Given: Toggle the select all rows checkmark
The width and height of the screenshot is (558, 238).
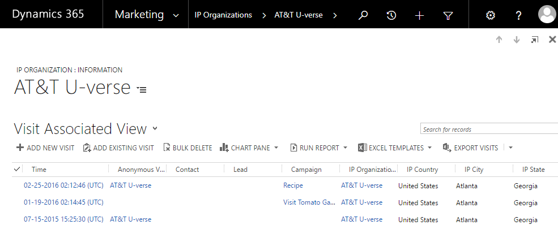Looking at the screenshot, I should pos(17,170).
